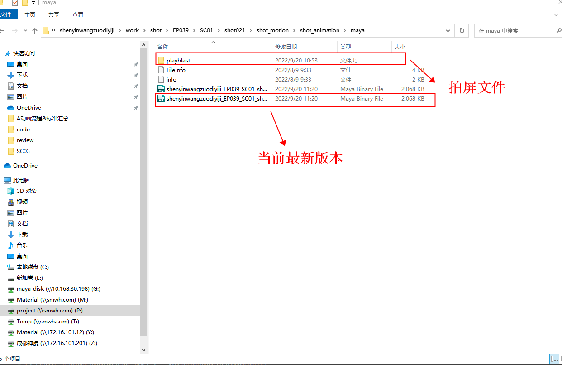Switch to the details view layout icon
562x365 pixels.
click(x=553, y=359)
